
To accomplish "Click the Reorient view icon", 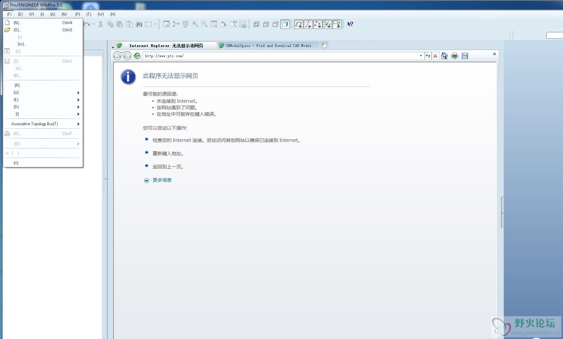I will [224, 24].
